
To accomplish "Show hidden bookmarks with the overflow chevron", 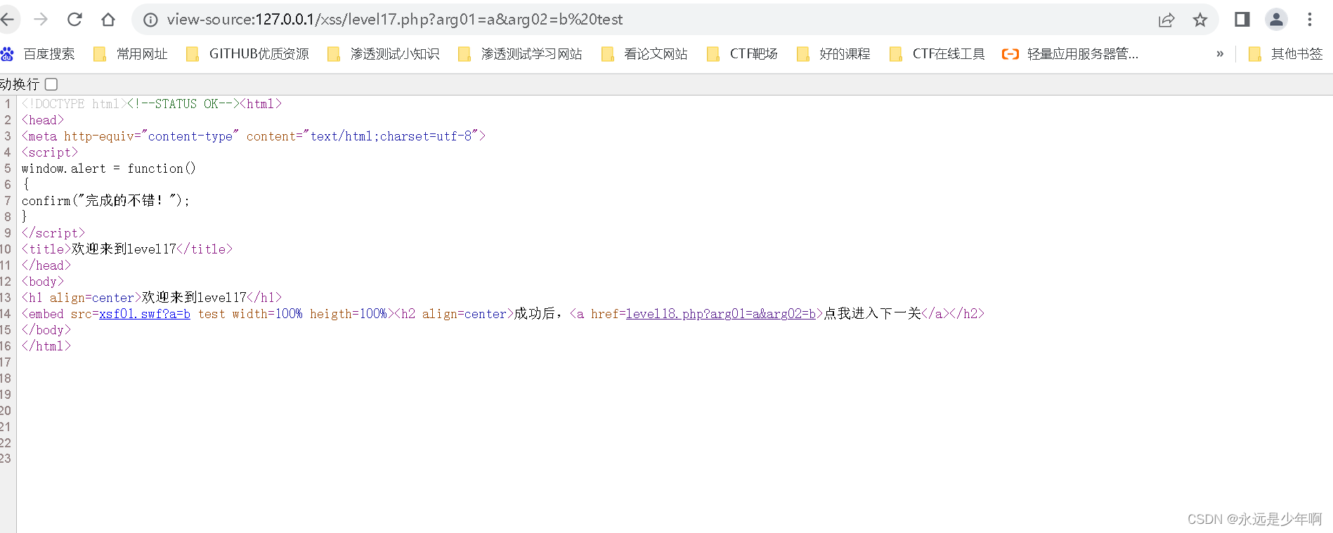I will [1220, 54].
